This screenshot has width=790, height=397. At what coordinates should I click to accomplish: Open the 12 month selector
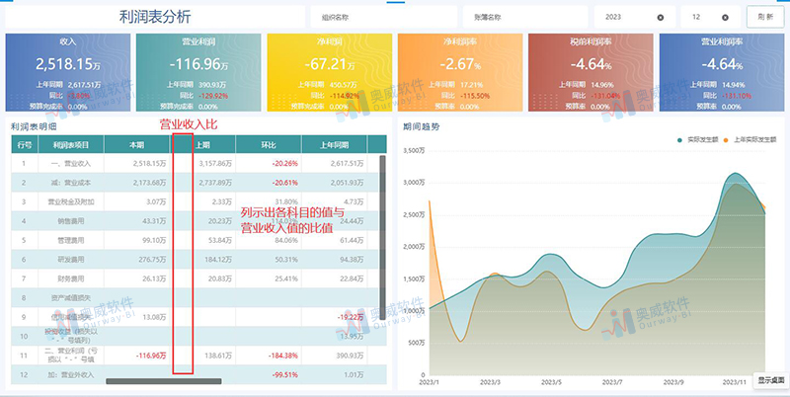click(711, 17)
